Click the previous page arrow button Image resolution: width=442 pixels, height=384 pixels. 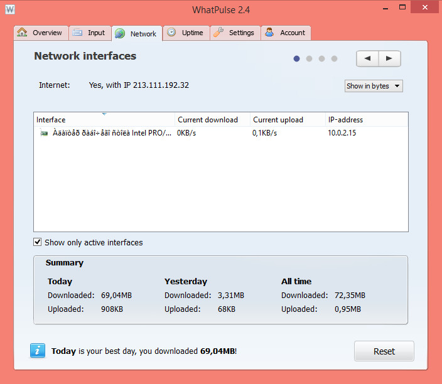pyautogui.click(x=367, y=58)
